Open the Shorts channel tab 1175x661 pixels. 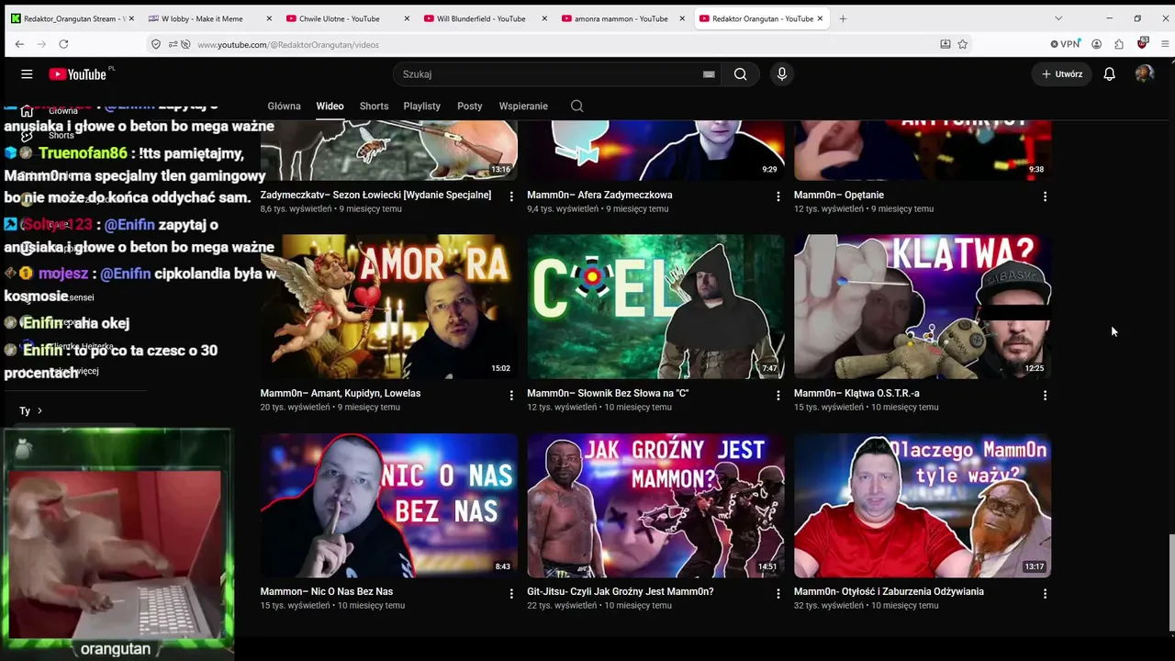point(374,106)
